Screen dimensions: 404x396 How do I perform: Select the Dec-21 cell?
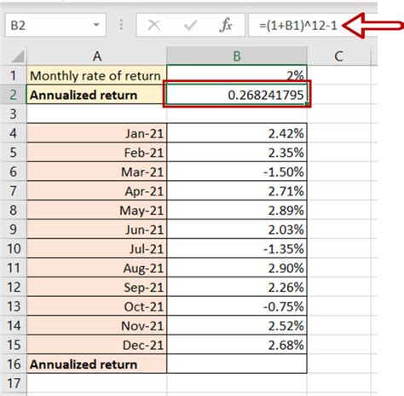pos(97,345)
